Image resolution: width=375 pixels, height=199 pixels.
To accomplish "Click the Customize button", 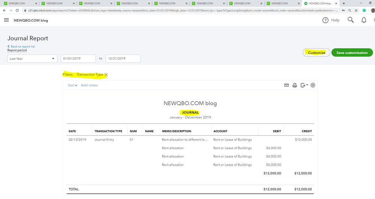I will click(316, 52).
